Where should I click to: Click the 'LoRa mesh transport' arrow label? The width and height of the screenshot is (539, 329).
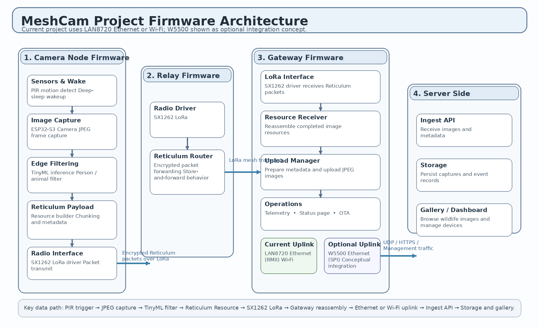point(255,160)
